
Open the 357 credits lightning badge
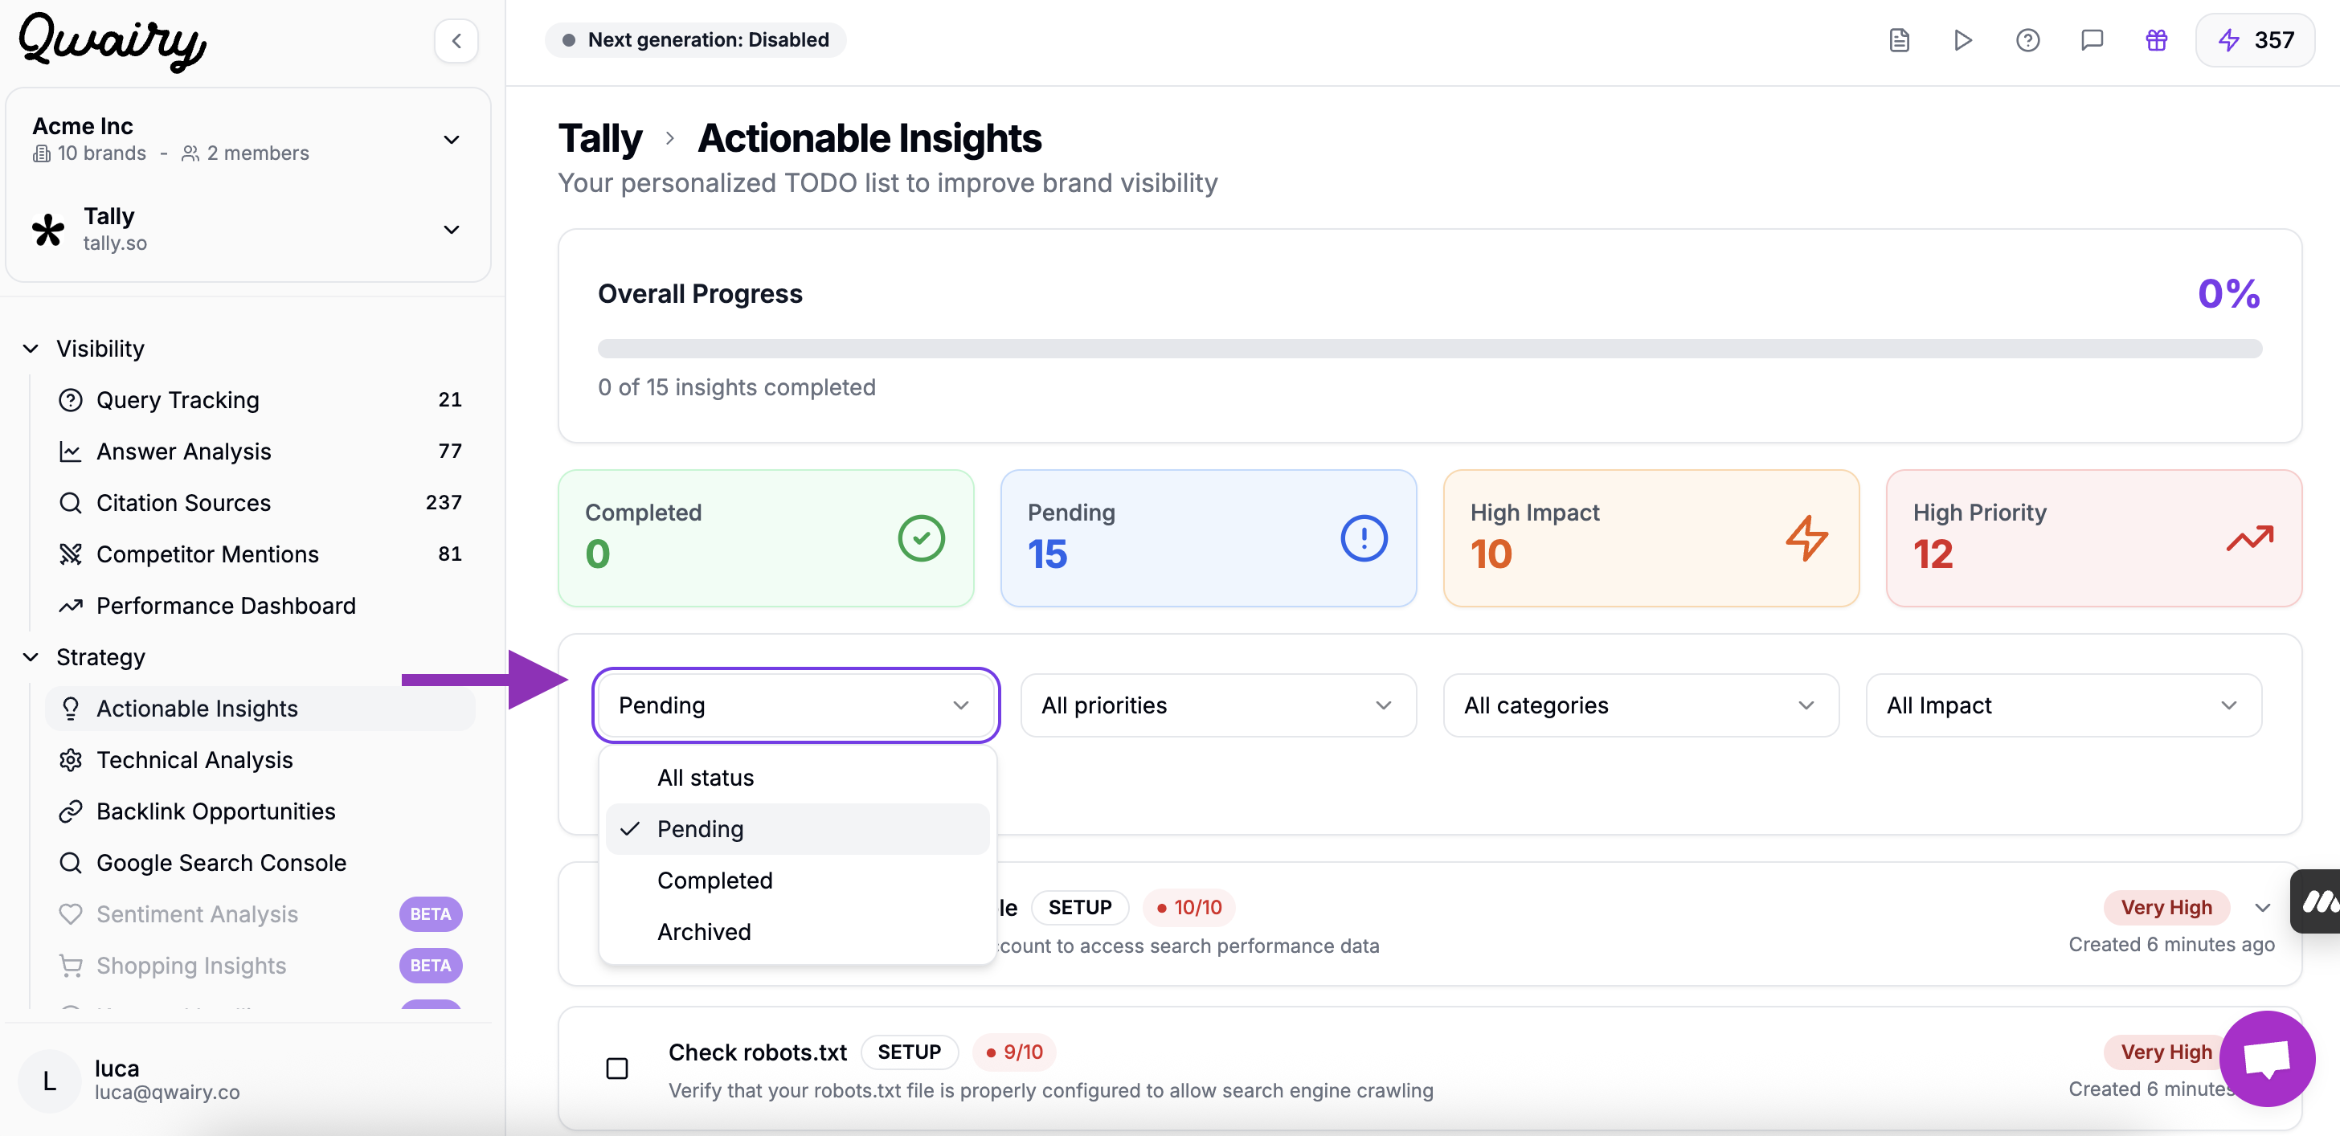2255,40
